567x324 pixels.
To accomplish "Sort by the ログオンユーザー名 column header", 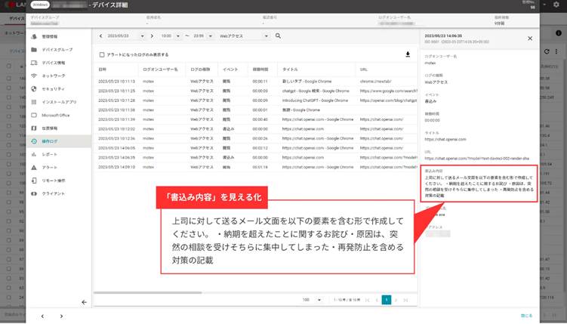I will [160, 69].
